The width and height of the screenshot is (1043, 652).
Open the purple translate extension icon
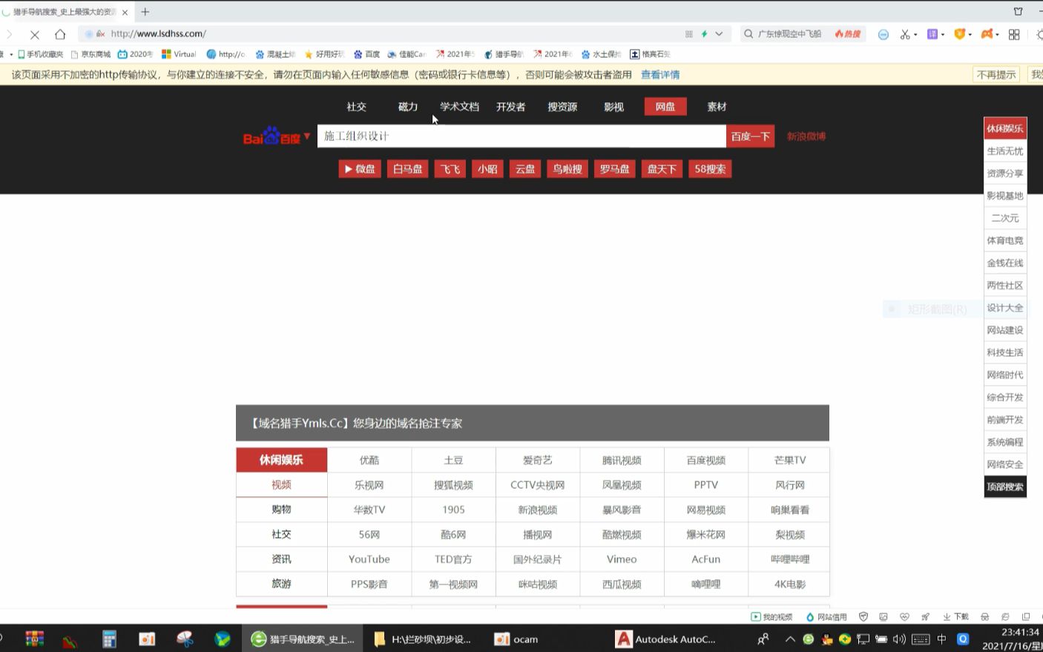click(x=932, y=34)
